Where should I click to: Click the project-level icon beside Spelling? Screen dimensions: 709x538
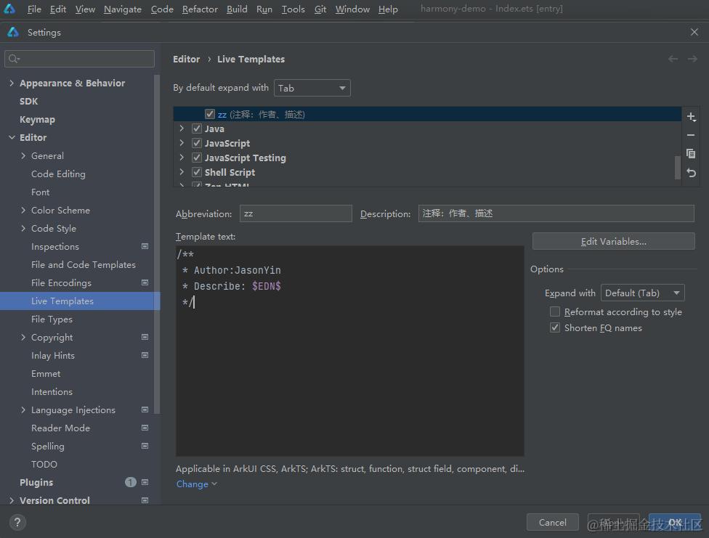click(145, 446)
